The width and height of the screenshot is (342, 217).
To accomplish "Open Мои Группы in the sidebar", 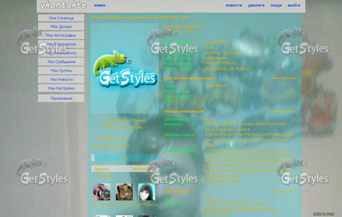I will 61,71.
